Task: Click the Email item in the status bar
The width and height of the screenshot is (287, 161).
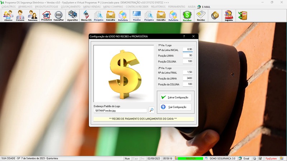Action: (x=246, y=158)
